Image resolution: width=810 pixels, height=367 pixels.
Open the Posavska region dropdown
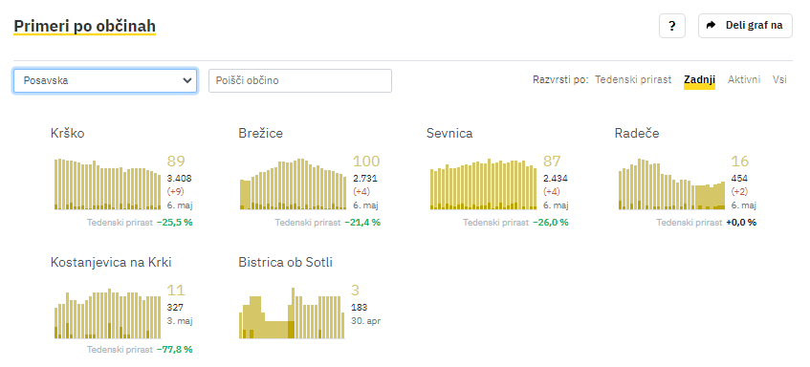tap(105, 80)
